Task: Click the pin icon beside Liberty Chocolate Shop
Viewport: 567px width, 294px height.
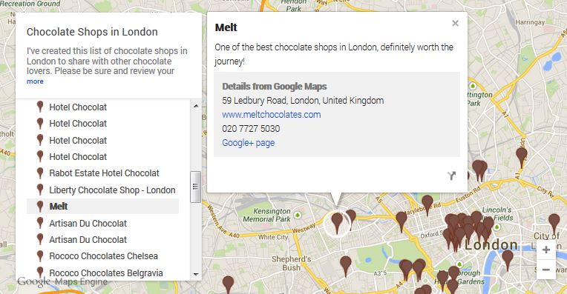Action: click(x=40, y=190)
